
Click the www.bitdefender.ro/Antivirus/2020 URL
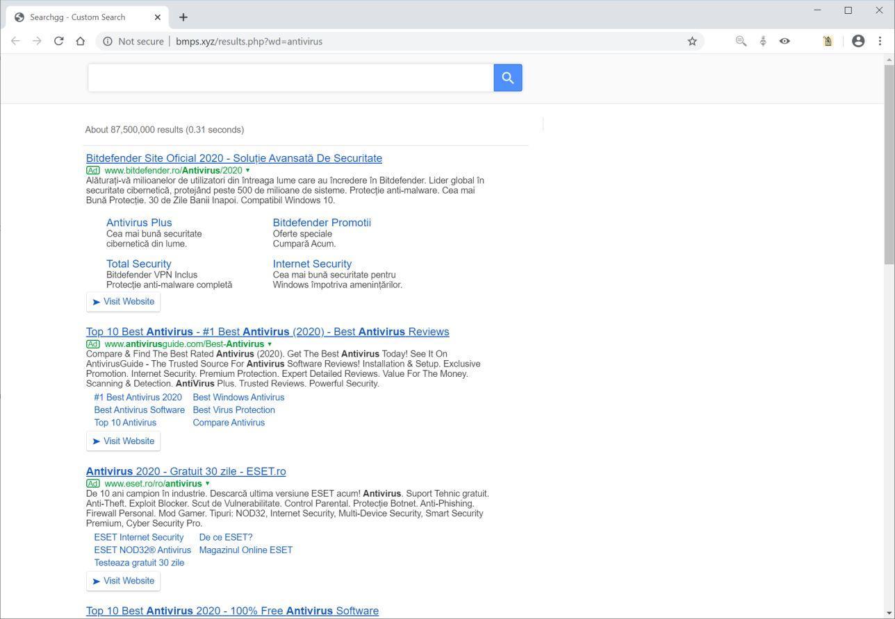[x=173, y=171]
